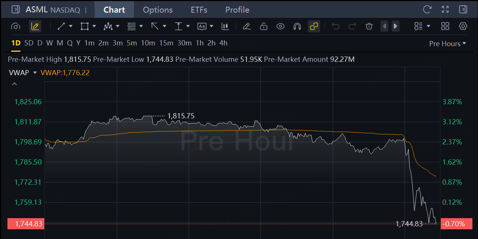
Task: Select the rectangle shape tool
Action: click(85, 26)
